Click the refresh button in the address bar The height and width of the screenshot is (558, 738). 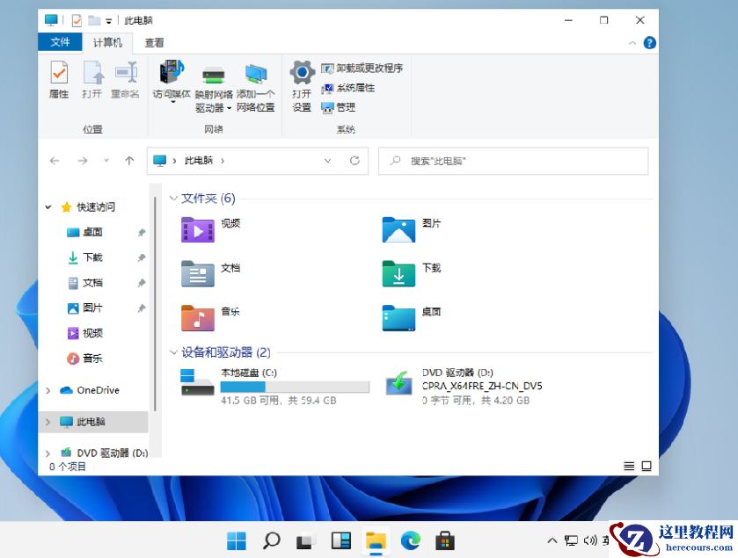point(354,161)
